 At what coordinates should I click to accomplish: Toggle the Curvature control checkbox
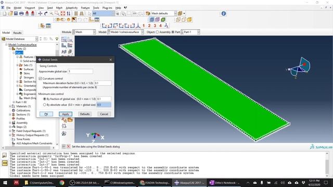(40, 78)
